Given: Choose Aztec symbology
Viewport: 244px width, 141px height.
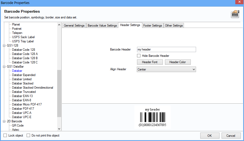Looking at the screenshot, I should [16, 129].
